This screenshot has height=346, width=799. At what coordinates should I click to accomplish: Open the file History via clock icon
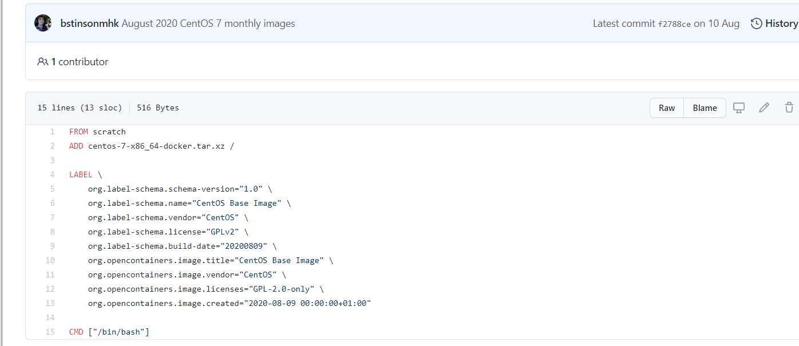[x=757, y=23]
